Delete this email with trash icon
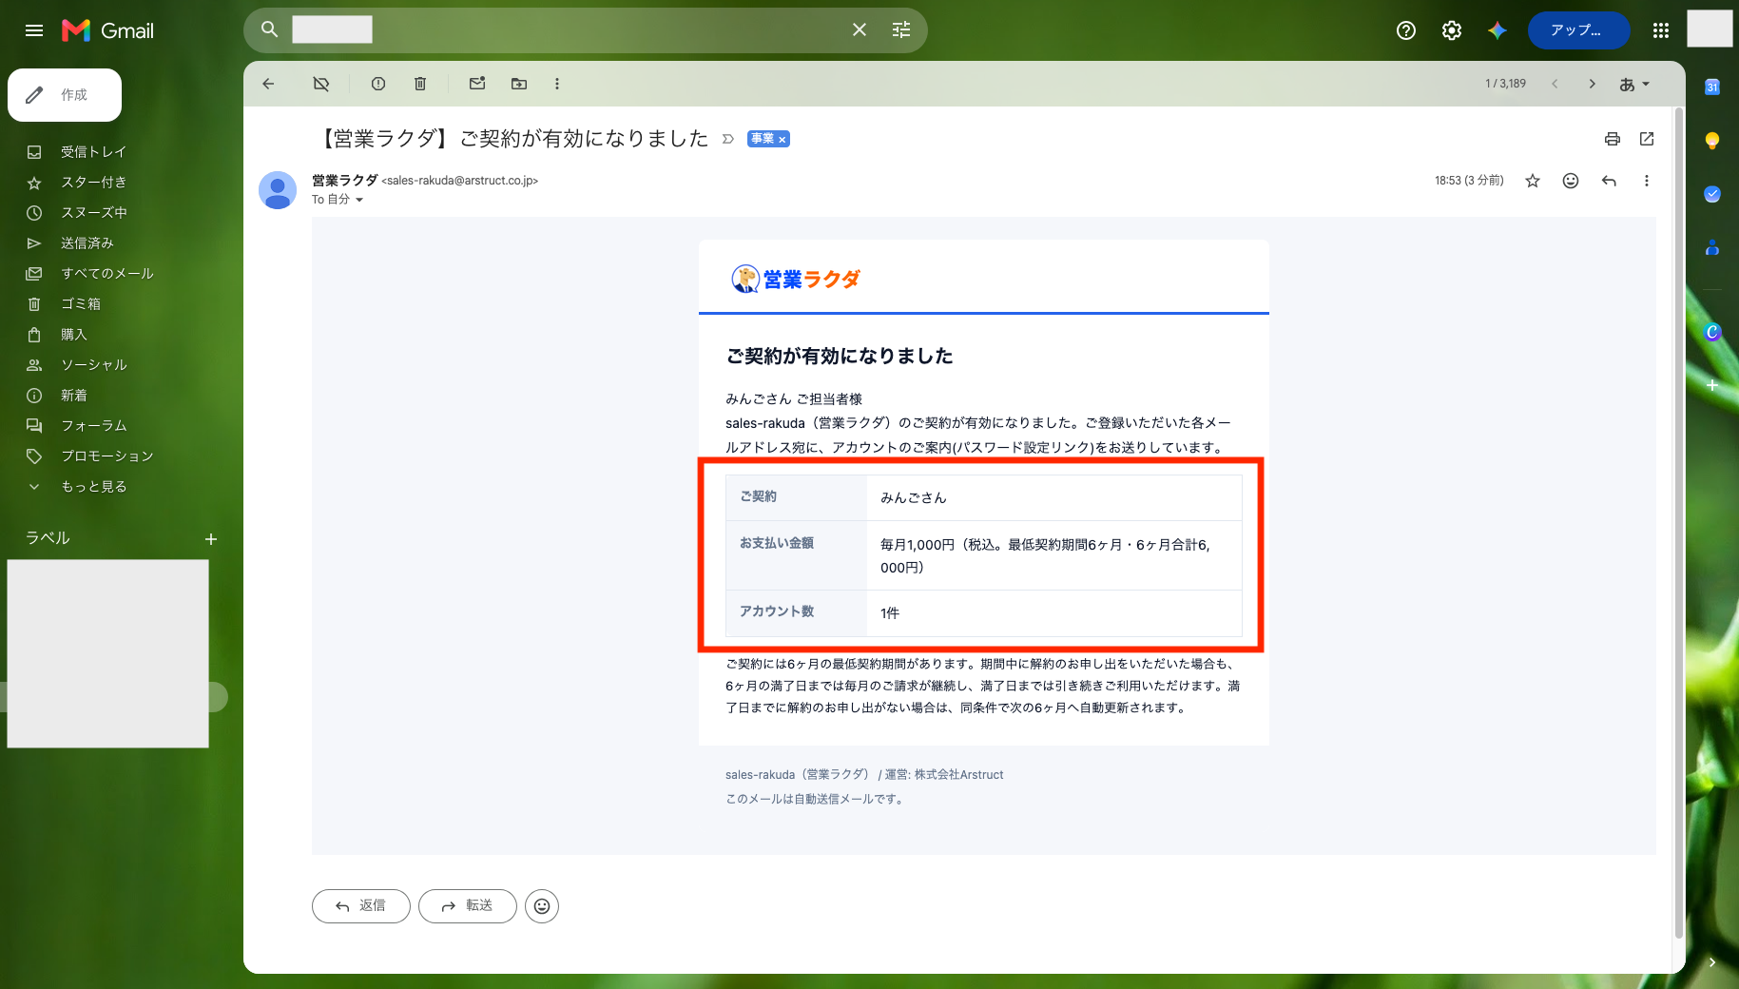This screenshot has width=1739, height=989. tap(420, 84)
